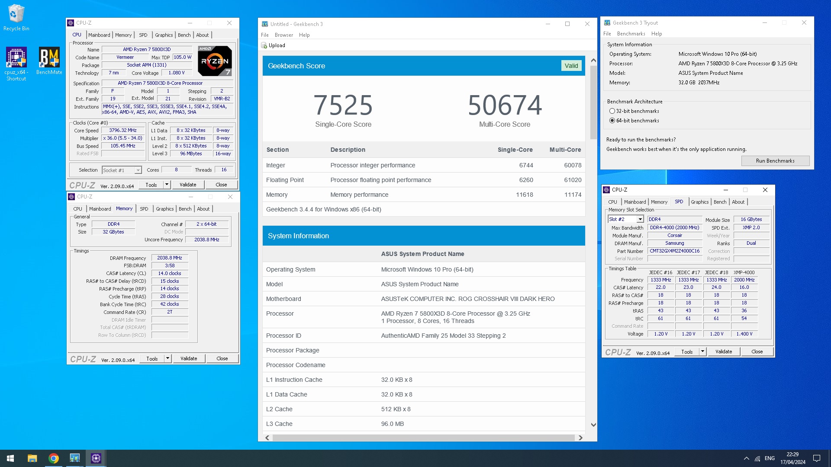Open the notification center icon

tap(817, 458)
